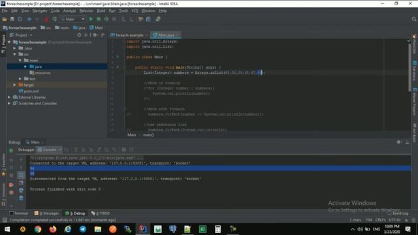The image size is (418, 235).
Task: Expand the java folder
Action: coord(25,67)
